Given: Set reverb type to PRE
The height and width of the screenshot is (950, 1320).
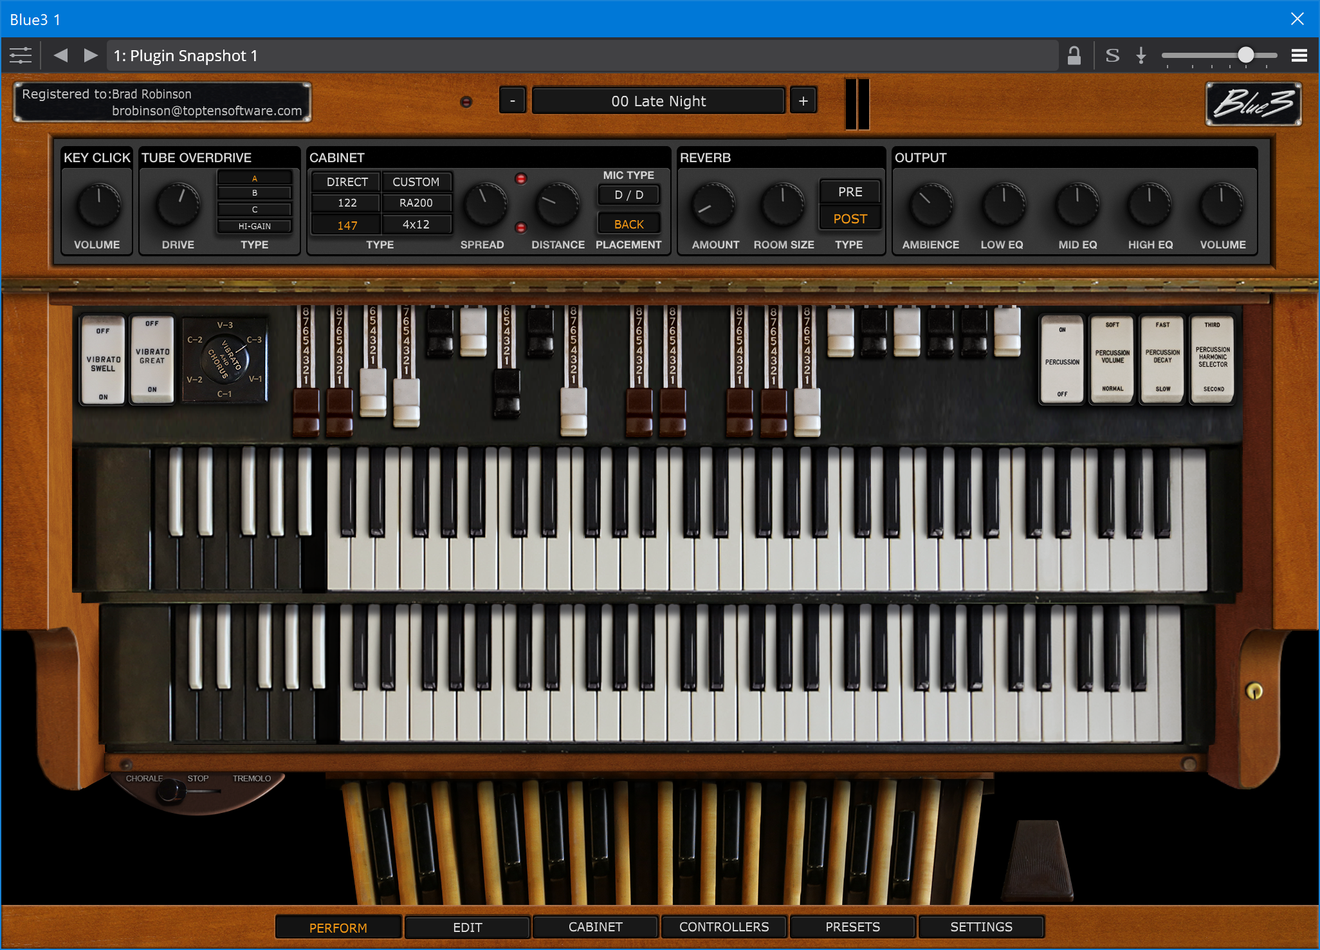Looking at the screenshot, I should click(850, 192).
